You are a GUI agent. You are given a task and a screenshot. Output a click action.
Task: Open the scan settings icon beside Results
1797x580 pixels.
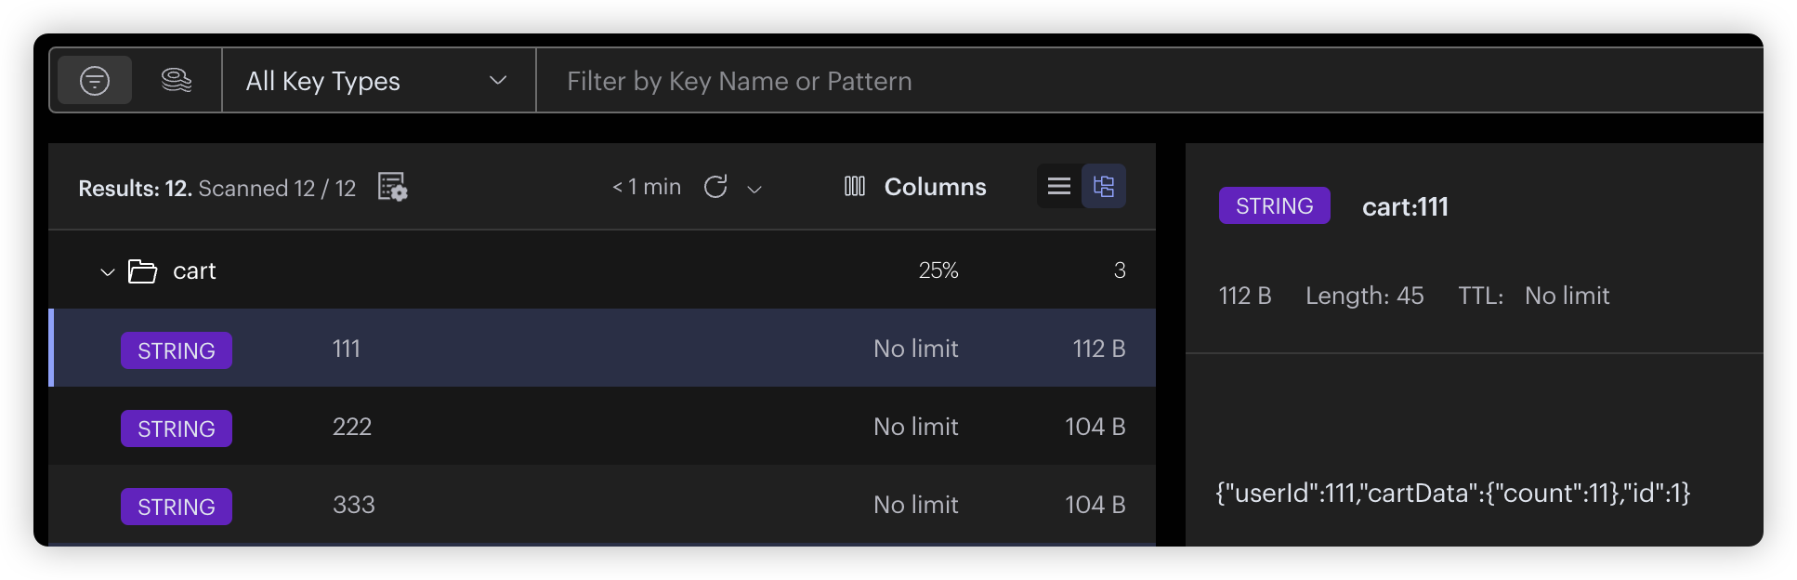coord(392,188)
